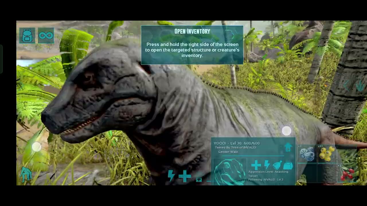367x206 pixels.
Task: Select the creature portrait thumbnail
Action: pos(230,172)
